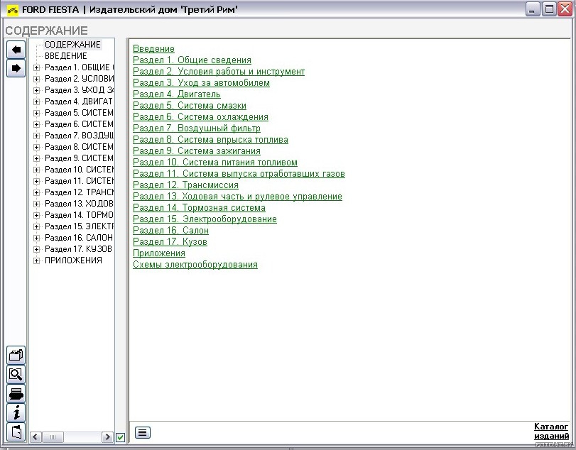Expand the Раздел 15. ЭЛЕКТРО node
Screen dimensions: 576x450
pos(36,227)
